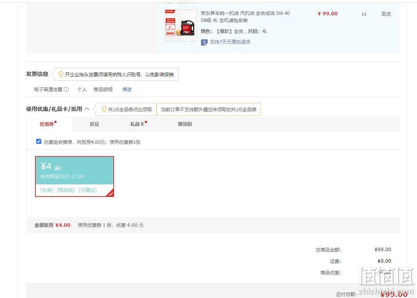Click 修改 to edit invoice info

coord(127,90)
